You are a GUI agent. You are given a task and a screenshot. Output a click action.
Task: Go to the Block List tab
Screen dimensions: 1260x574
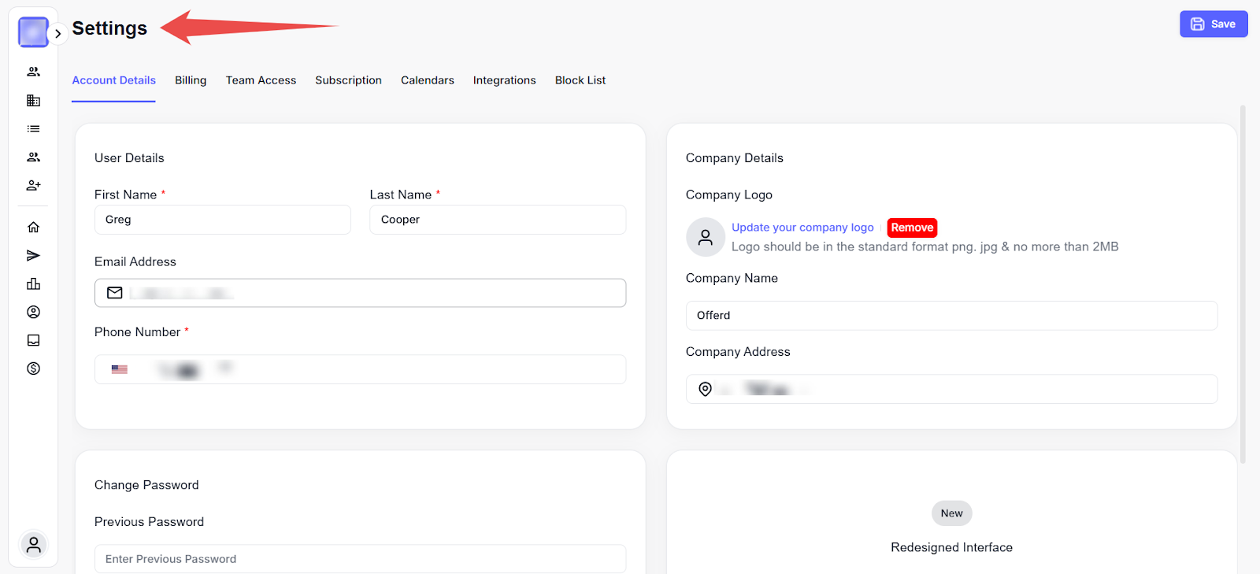(580, 80)
